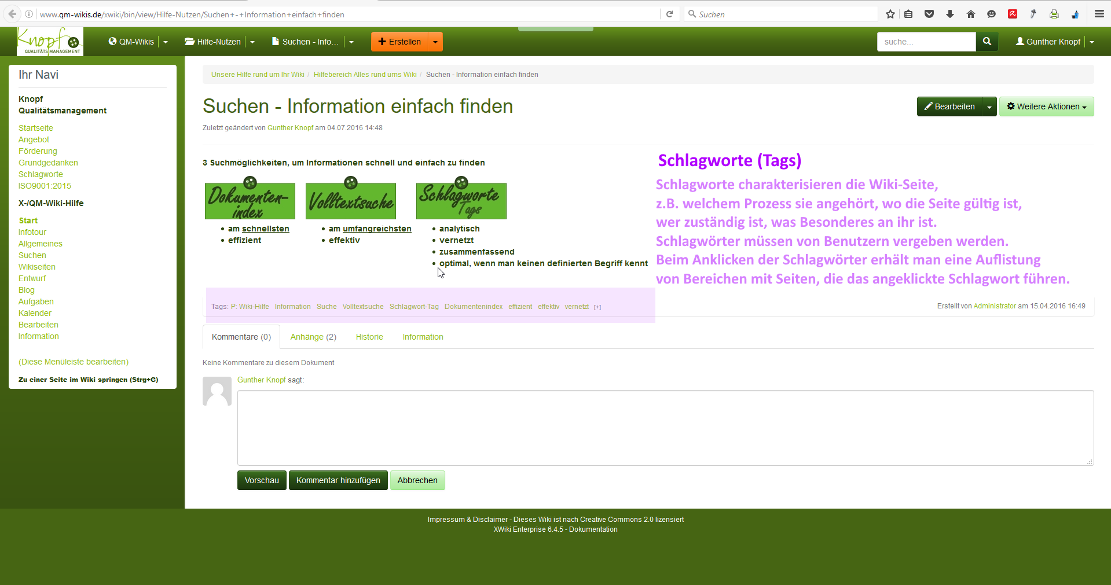1111x585 pixels.
Task: Open the Bearbeiten split-button arrow
Action: point(989,107)
